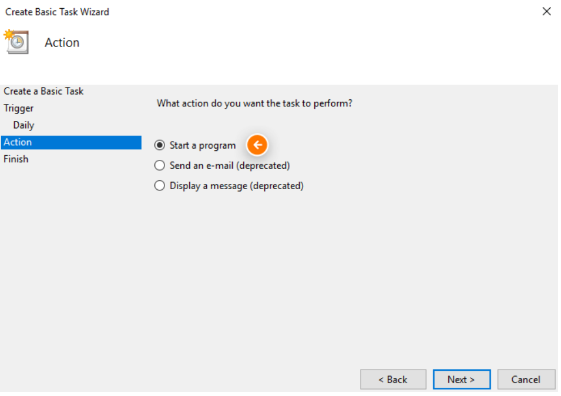Click the Create Basic Task Wizard title text
The image size is (561, 396).
57,12
